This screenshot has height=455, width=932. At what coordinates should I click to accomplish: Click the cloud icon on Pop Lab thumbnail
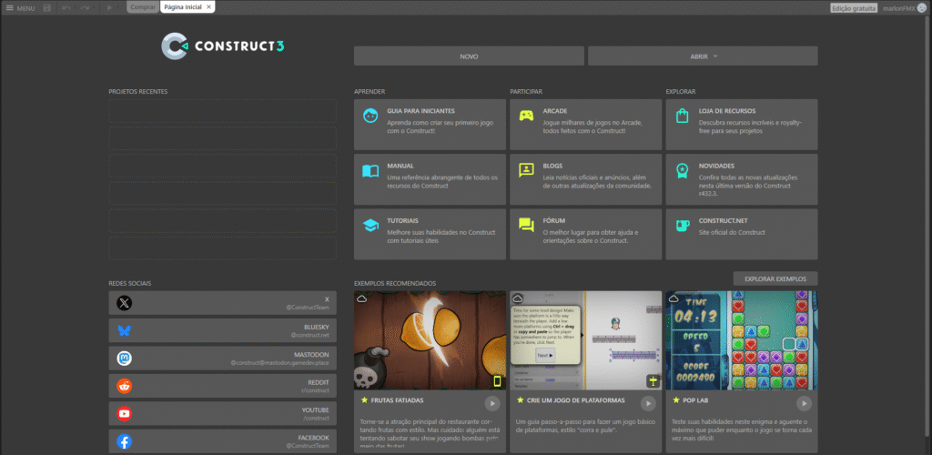673,298
